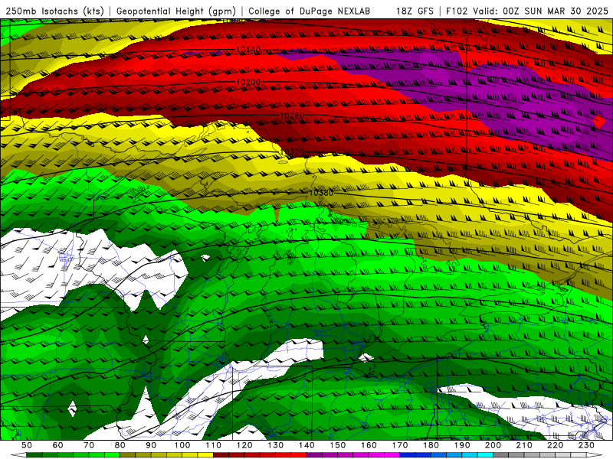Click the 90 value on the color scale
This screenshot has width=613, height=459.
[151, 445]
